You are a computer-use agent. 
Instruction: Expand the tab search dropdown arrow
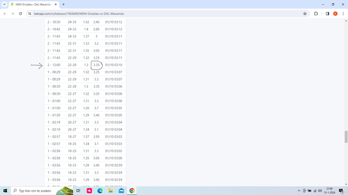click(x=4, y=4)
